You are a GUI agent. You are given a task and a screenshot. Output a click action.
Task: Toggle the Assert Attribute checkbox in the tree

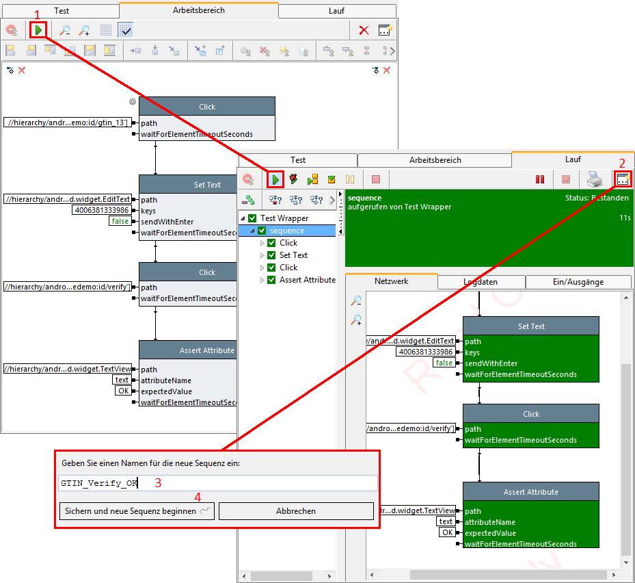pyautogui.click(x=271, y=280)
